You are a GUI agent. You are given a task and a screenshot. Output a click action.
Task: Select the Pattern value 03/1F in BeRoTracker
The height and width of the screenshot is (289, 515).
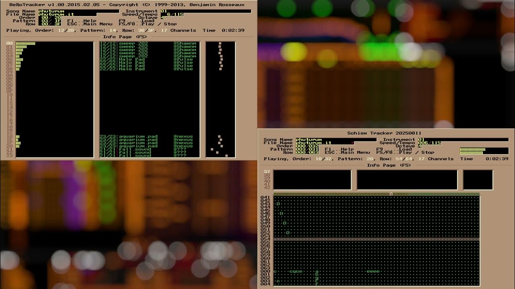pos(49,21)
